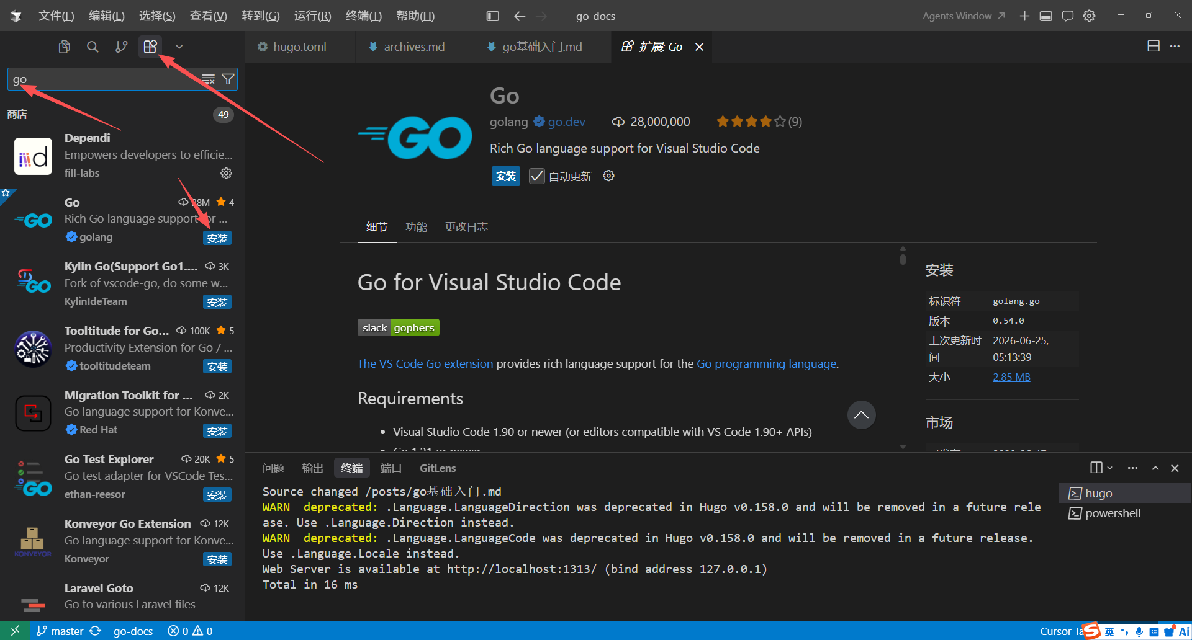Open the go.dev publisher link

[566, 122]
